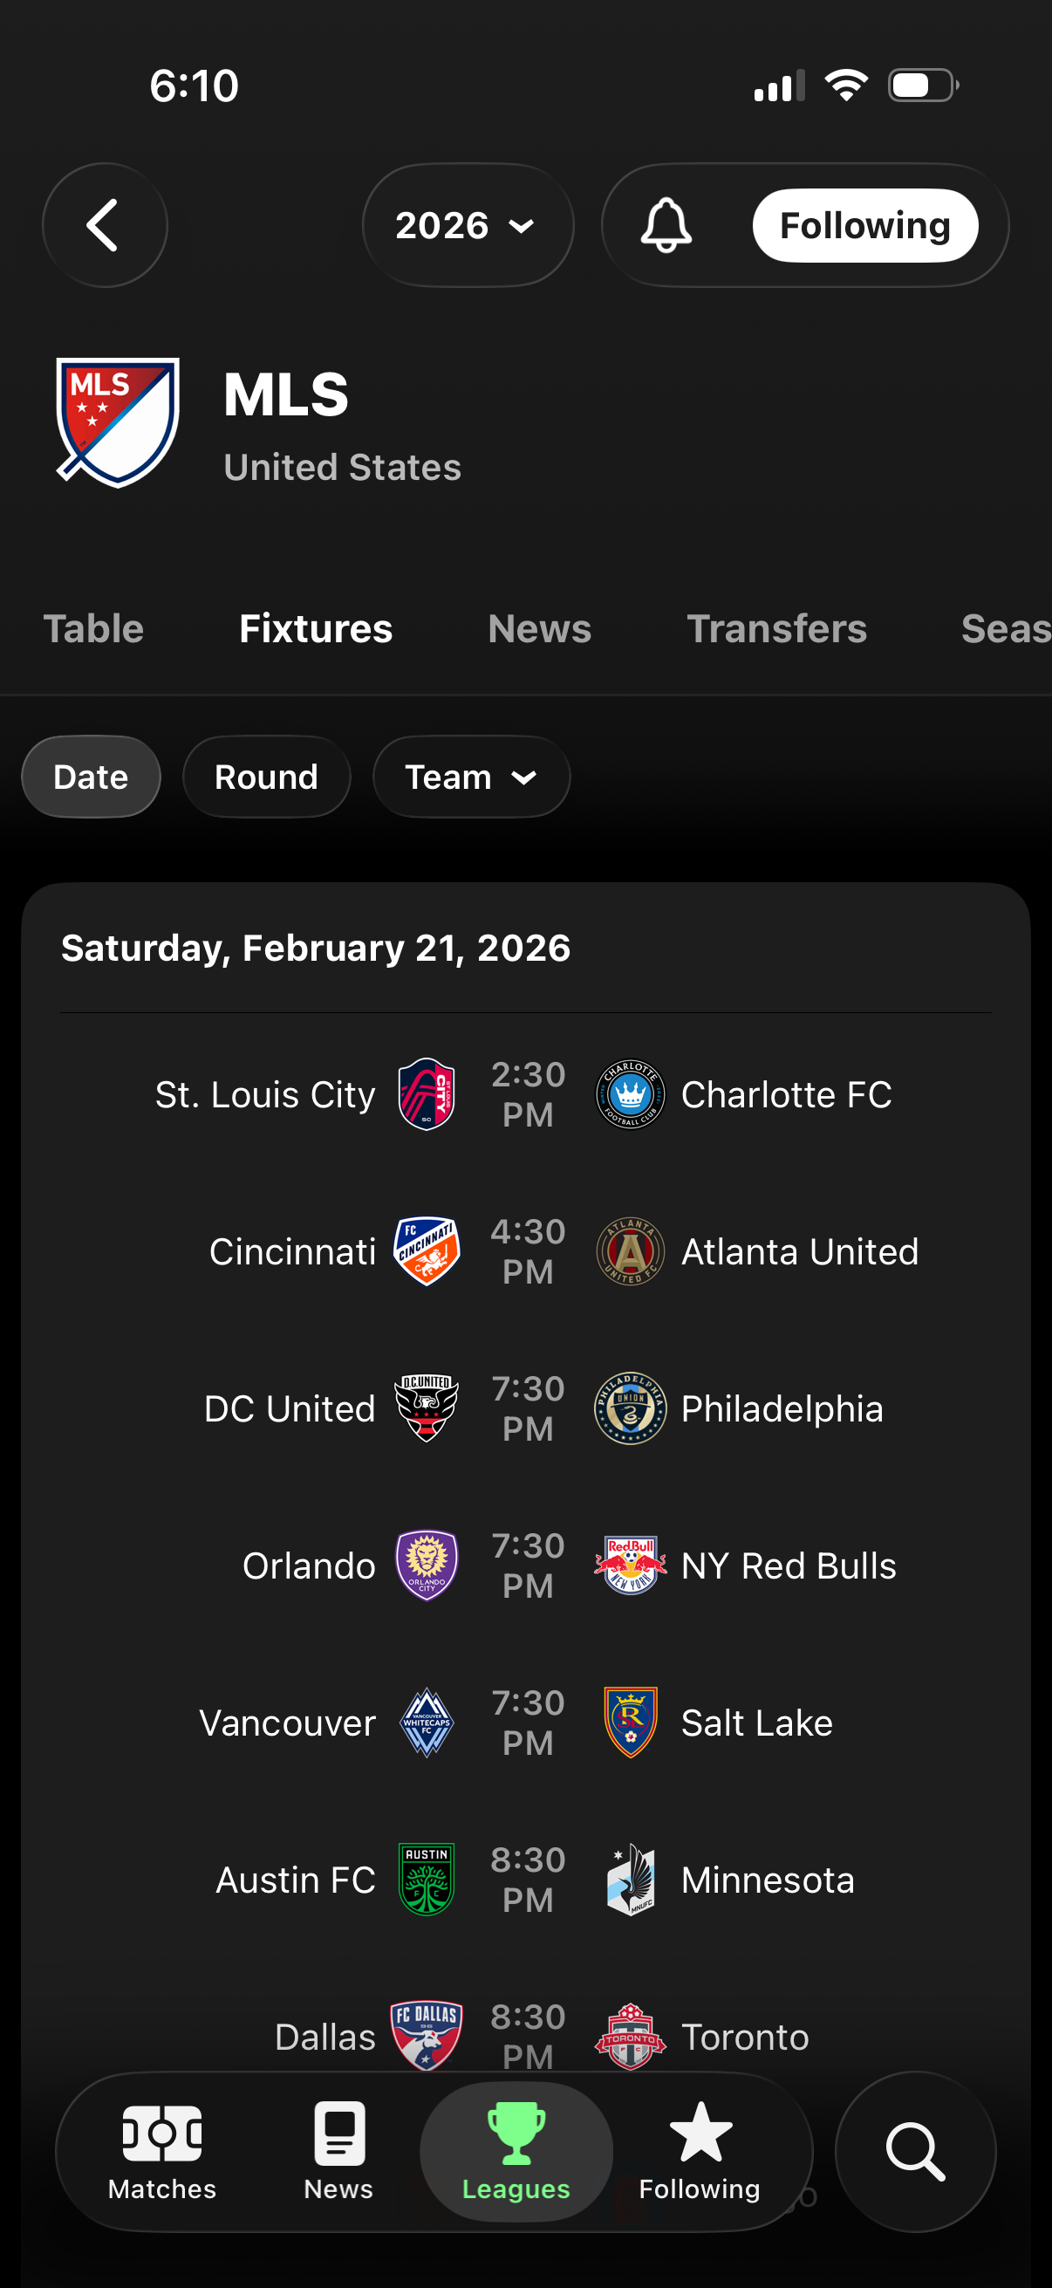Screen dimensions: 1052x2288
Task: Tap the notification bell icon
Action: point(666,226)
